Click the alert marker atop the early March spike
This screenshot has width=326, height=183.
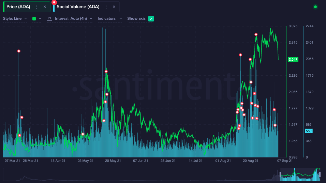19,51
